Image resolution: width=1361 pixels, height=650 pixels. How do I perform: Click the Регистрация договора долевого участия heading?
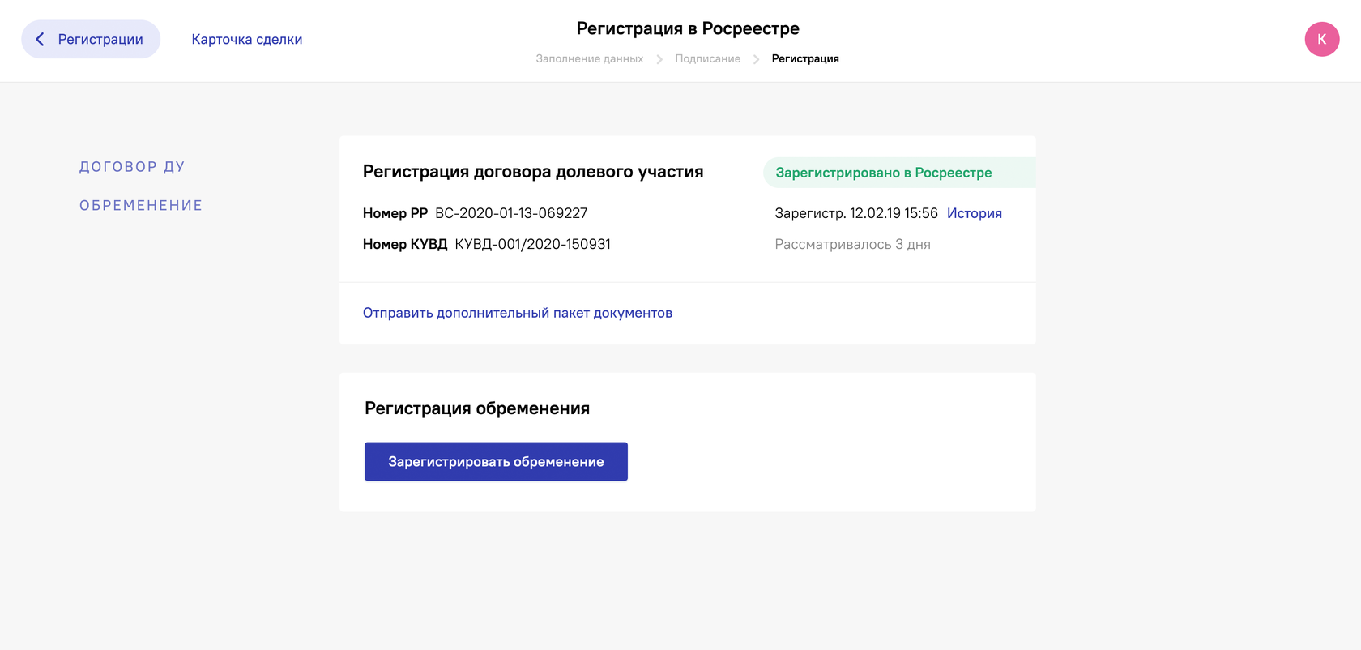tap(533, 172)
